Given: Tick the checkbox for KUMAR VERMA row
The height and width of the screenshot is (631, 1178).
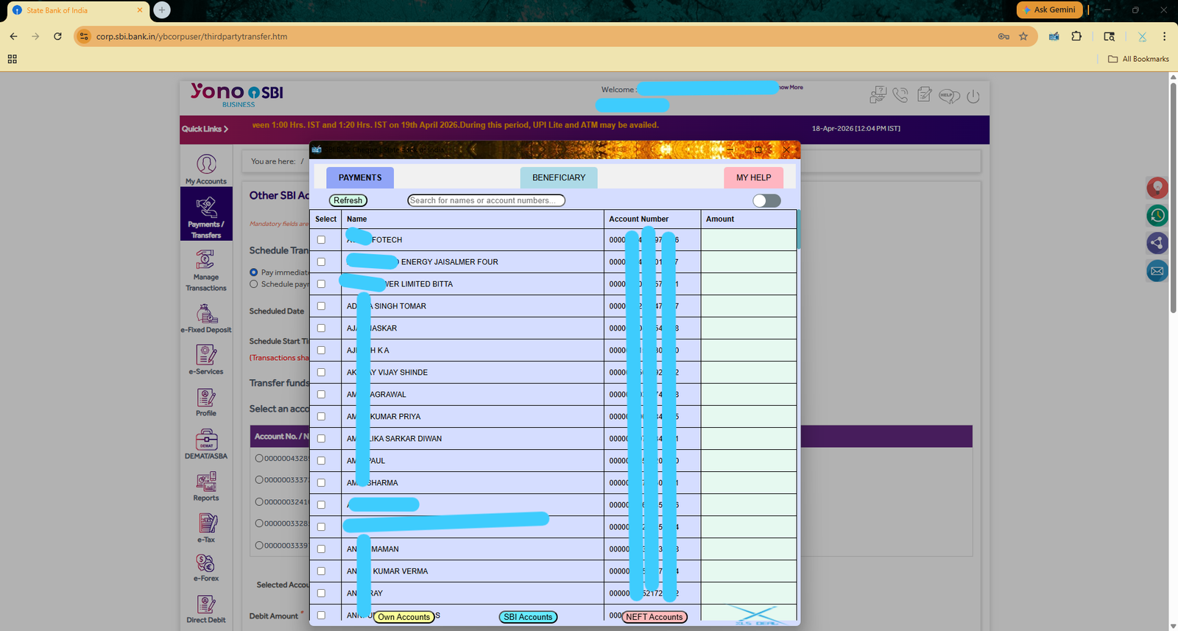Looking at the screenshot, I should click(x=321, y=571).
